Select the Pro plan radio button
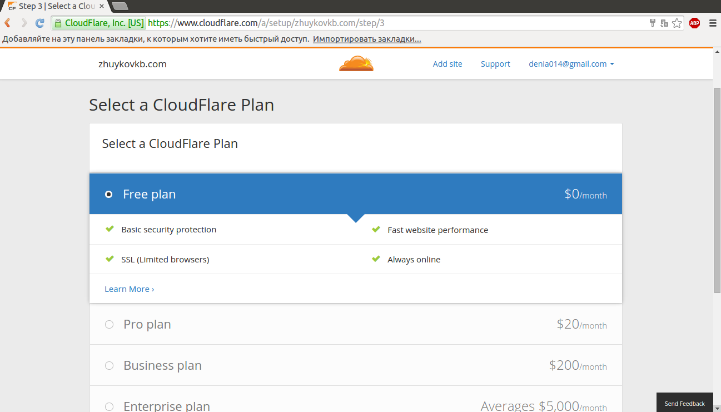The width and height of the screenshot is (721, 412). click(x=109, y=324)
